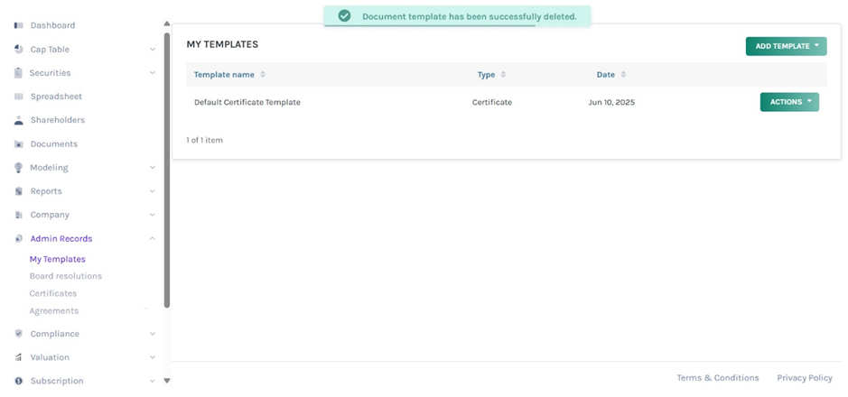
Task: Click the sidebar vertical scrollbar
Action: [x=167, y=171]
